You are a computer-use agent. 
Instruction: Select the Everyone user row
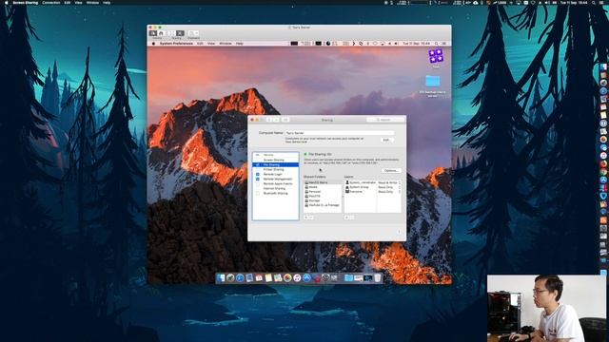tap(361, 192)
